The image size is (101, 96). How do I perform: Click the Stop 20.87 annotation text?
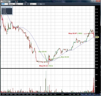coord(73,33)
